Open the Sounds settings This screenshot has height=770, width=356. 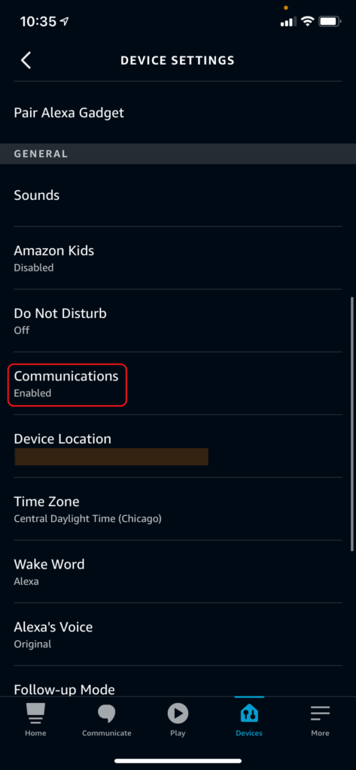178,196
